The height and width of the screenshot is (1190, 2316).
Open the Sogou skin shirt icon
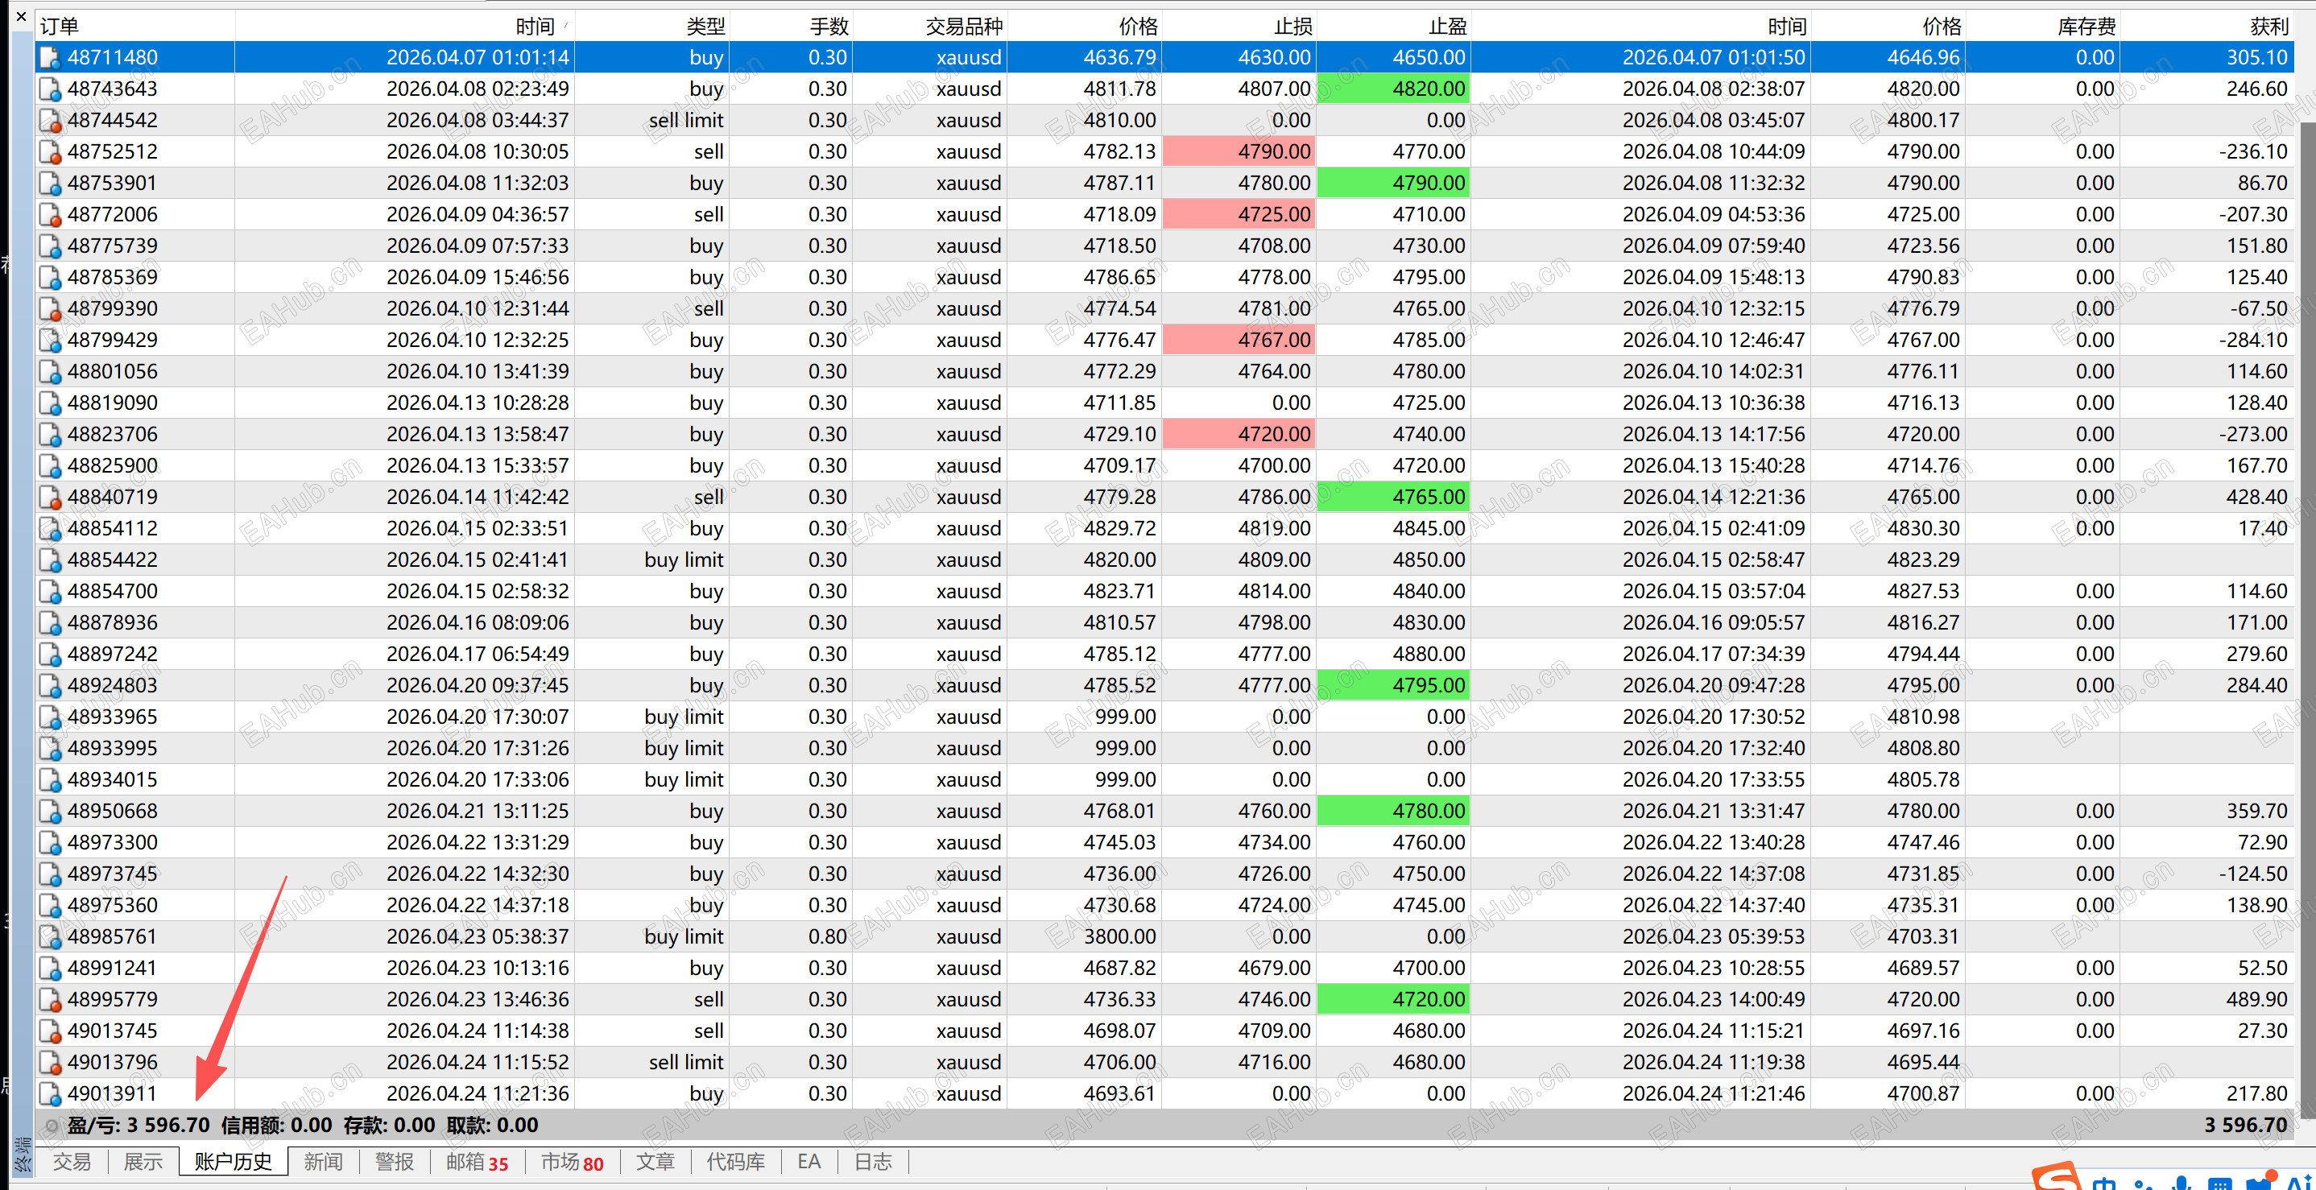(x=2260, y=1183)
